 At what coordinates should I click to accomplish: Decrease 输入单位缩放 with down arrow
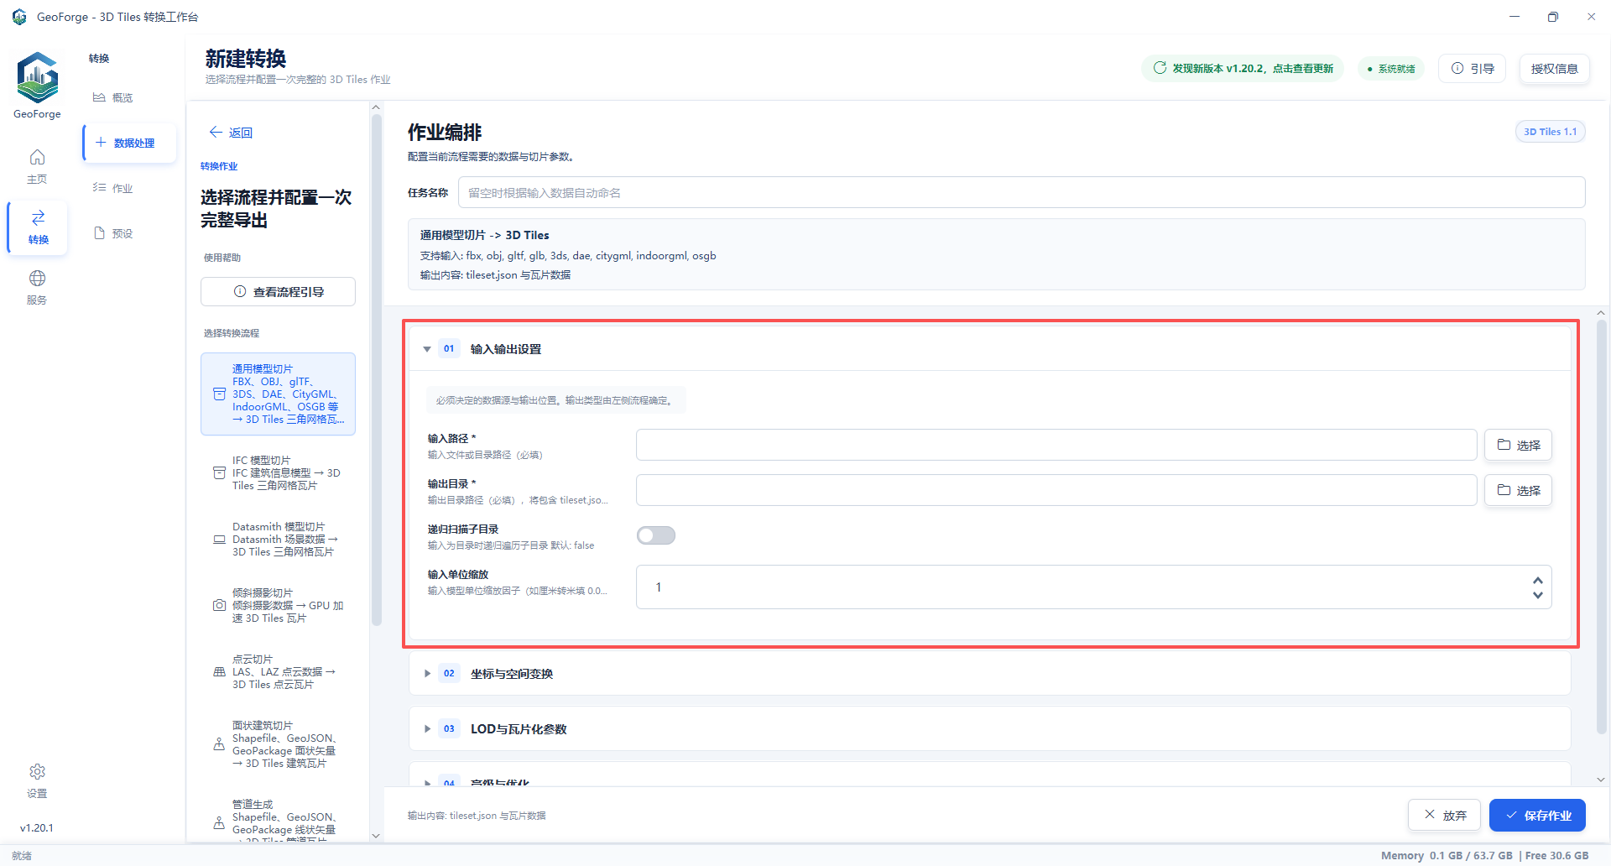(x=1537, y=595)
